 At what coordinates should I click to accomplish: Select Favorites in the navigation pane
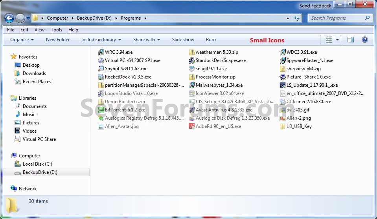coord(28,57)
